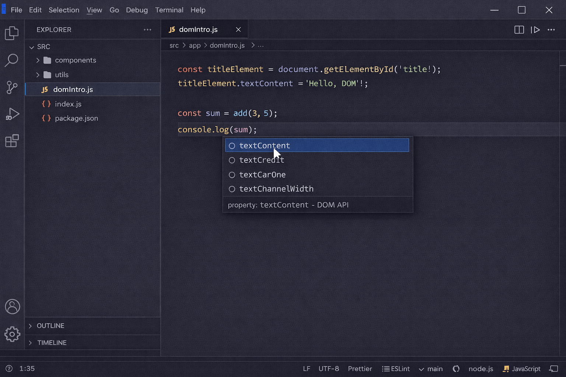Open the Extensions view

12,141
